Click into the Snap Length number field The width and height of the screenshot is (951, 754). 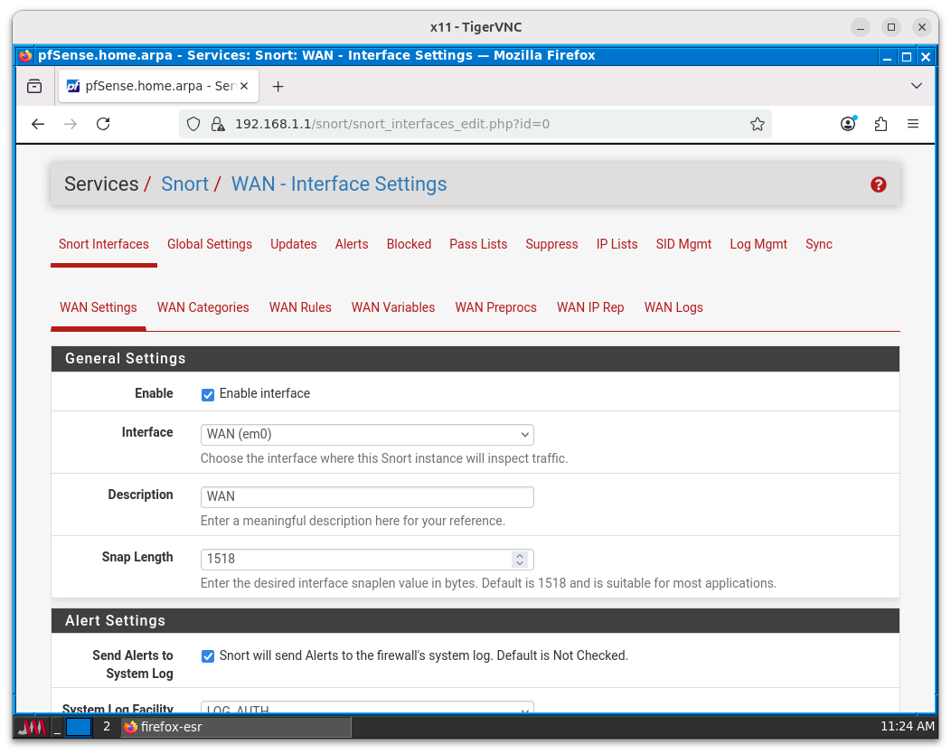(x=367, y=560)
